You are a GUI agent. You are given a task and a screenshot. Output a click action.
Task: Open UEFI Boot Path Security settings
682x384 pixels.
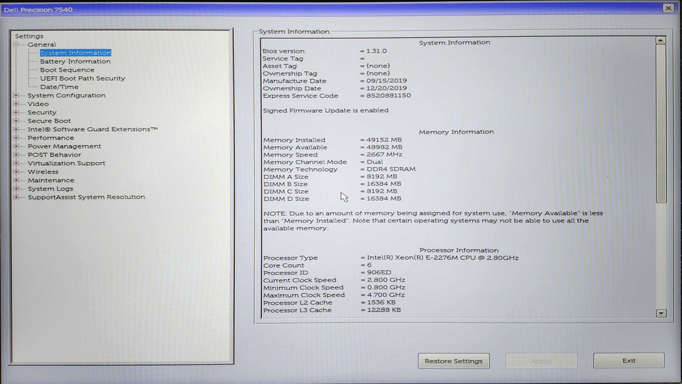point(82,78)
